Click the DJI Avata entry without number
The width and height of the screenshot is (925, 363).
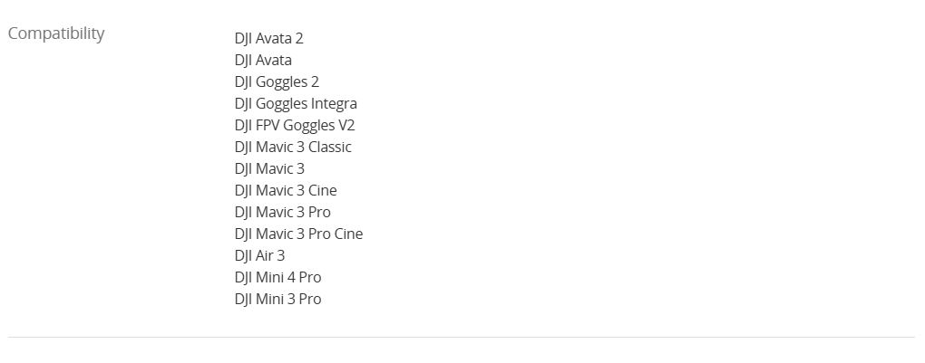(x=263, y=60)
